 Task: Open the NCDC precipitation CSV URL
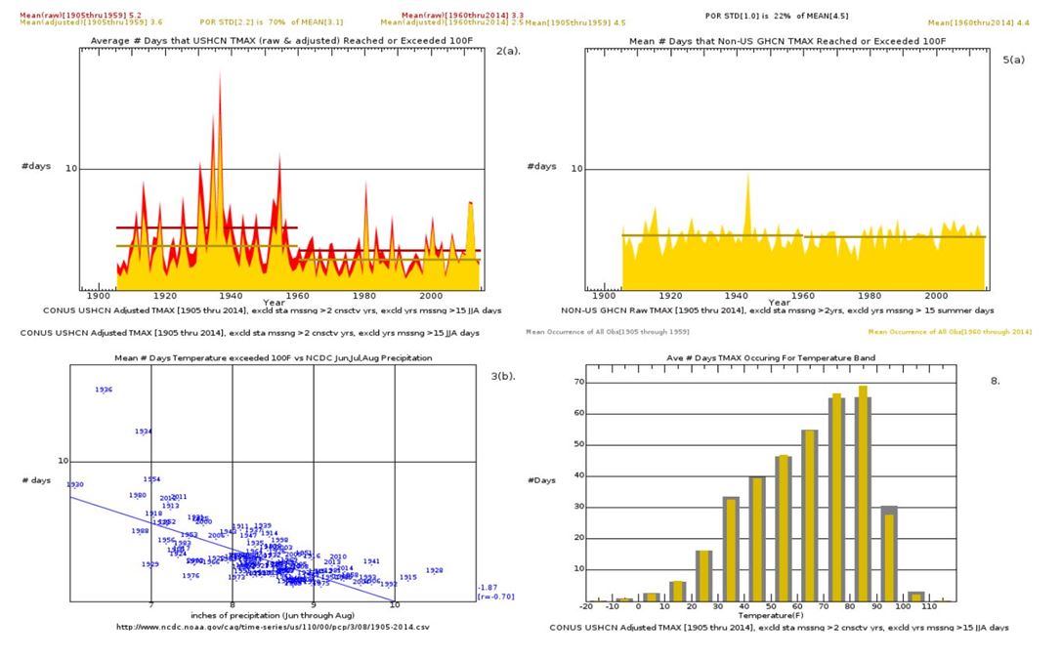click(273, 627)
